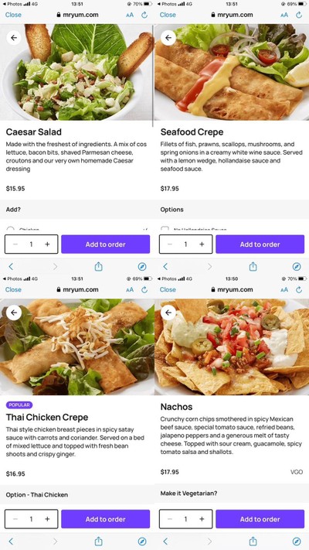Tap the back arrow on Caesar Salad photo
The image size is (309, 550).
click(x=14, y=38)
